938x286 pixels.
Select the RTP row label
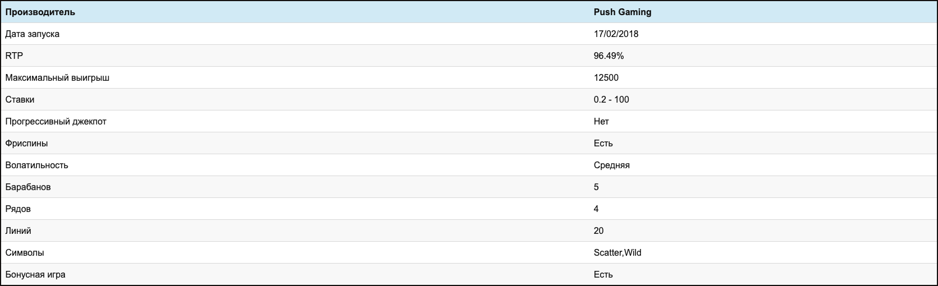click(14, 56)
